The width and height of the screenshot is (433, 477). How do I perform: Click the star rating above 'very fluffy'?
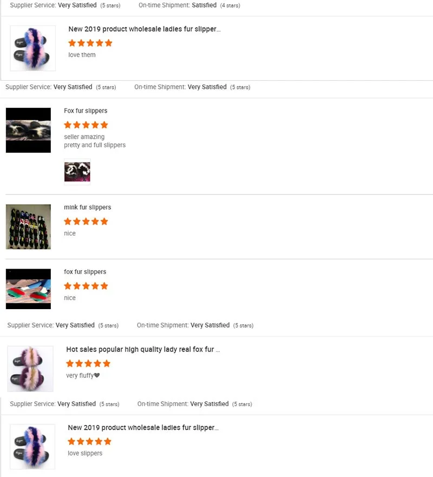tap(88, 363)
